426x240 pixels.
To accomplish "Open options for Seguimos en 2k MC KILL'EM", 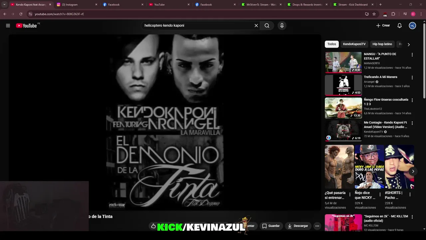I will 412,217.
